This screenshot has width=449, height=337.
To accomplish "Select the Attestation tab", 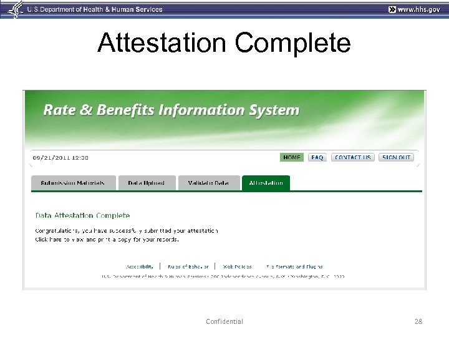I will [x=266, y=183].
